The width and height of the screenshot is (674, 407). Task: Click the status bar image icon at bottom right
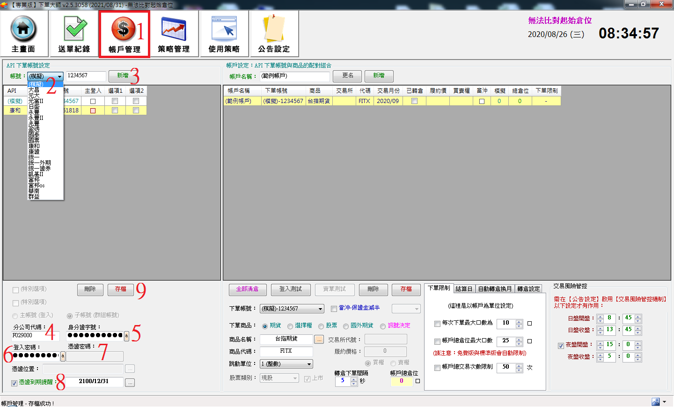655,402
